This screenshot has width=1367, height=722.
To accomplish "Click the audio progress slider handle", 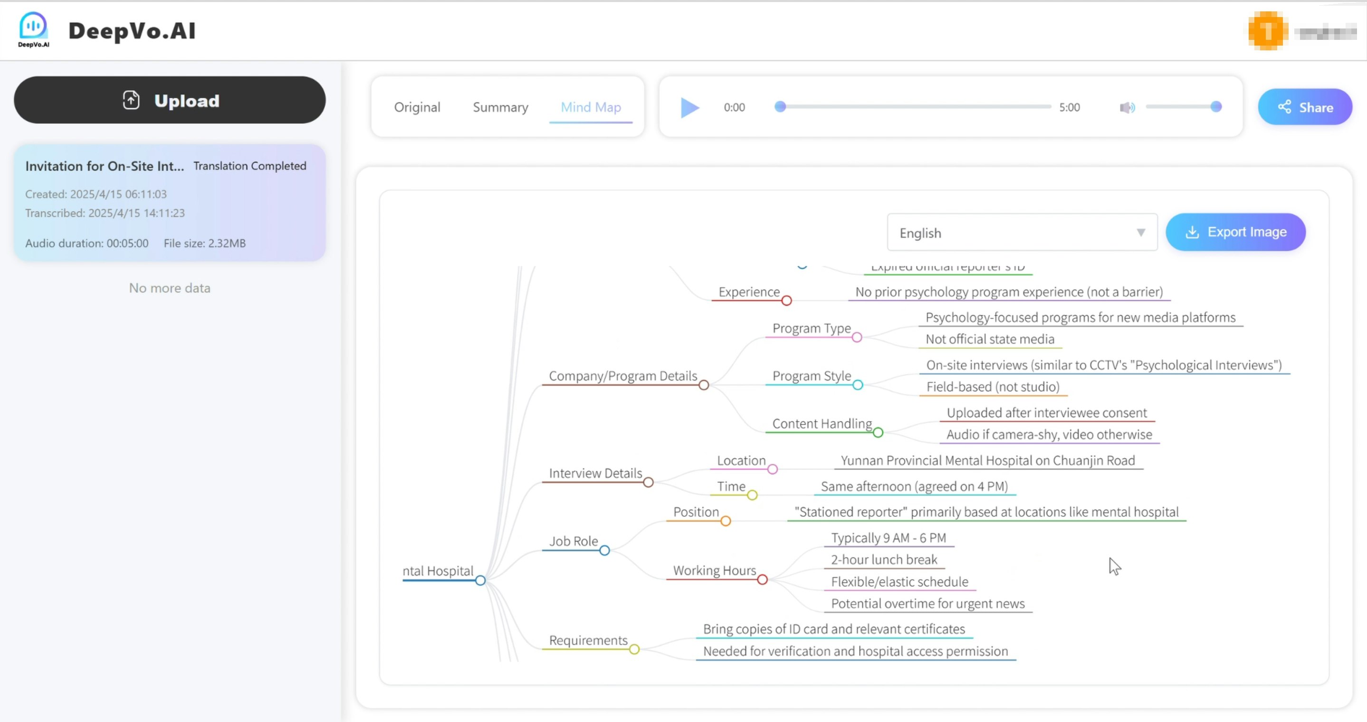I will pyautogui.click(x=780, y=107).
